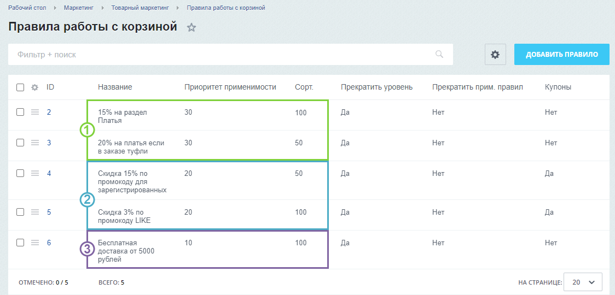Image resolution: width=615 pixels, height=295 pixels.
Task: Click into the Фильтр + поиск field
Action: (219, 55)
